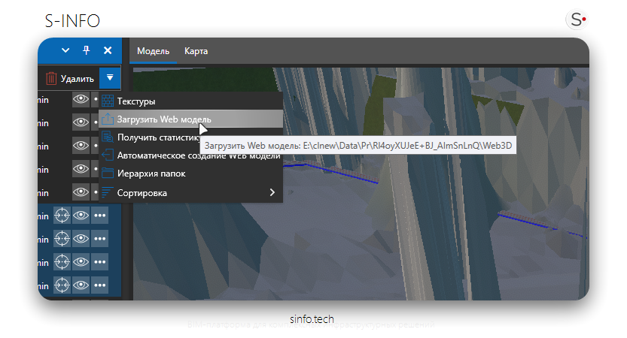The image size is (627, 338).
Task: Click target icon in bottom highlighted row
Action: click(x=62, y=285)
